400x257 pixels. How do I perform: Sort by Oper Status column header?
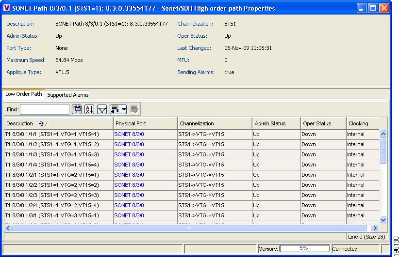click(x=323, y=123)
